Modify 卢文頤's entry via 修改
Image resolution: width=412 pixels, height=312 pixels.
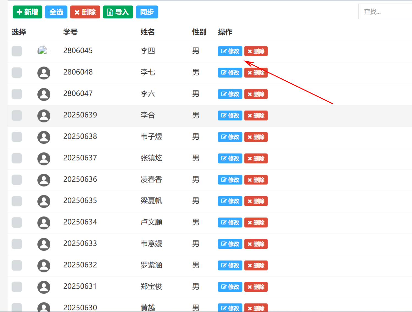coord(230,223)
